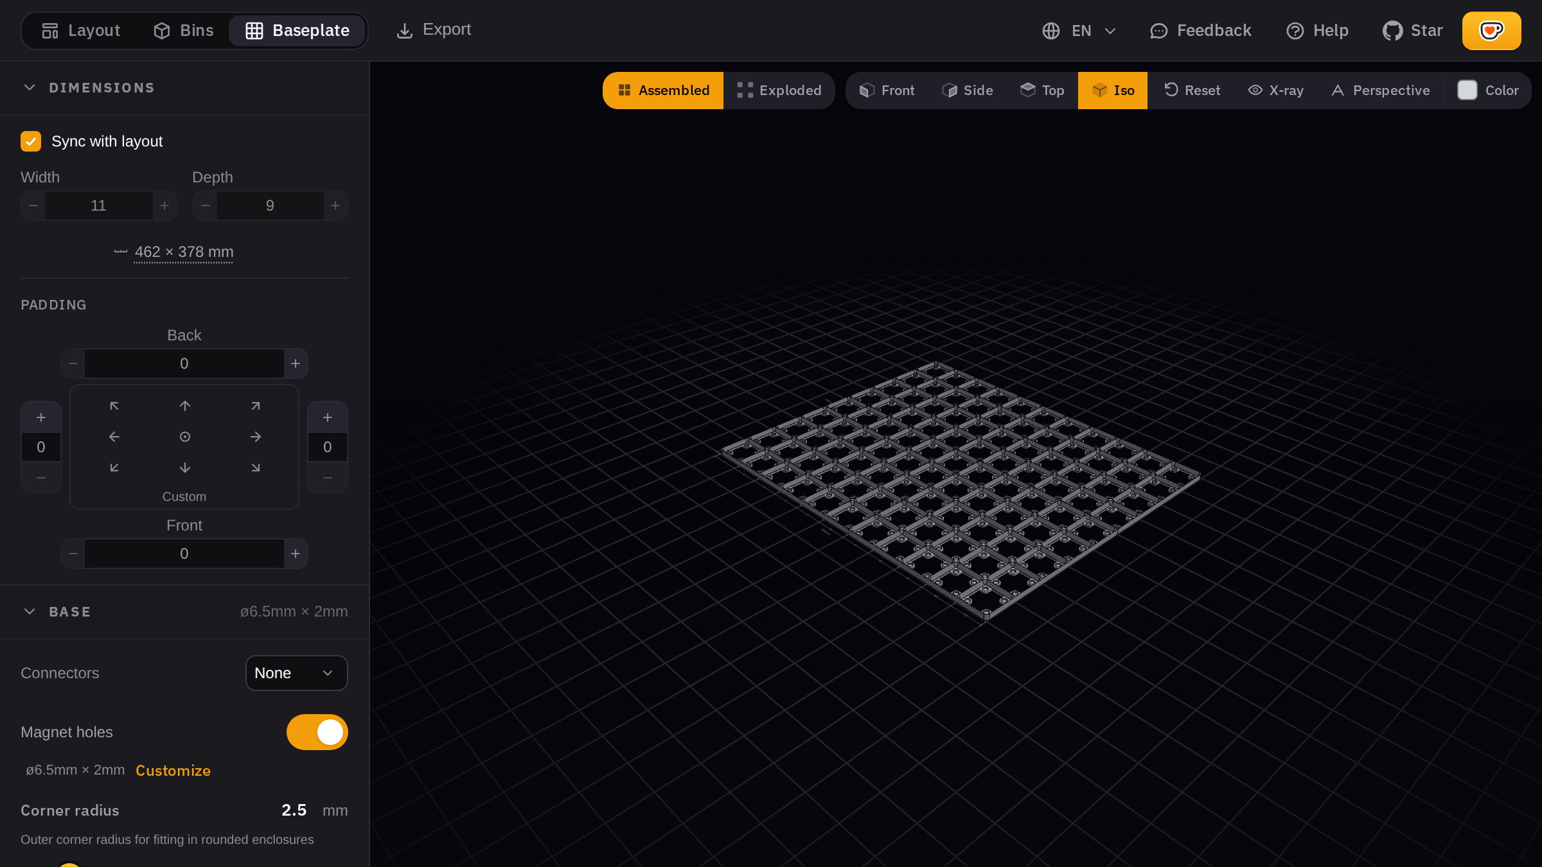Screen dimensions: 1542x867
Task: Click the Width input showing 11
Action: tap(98, 206)
